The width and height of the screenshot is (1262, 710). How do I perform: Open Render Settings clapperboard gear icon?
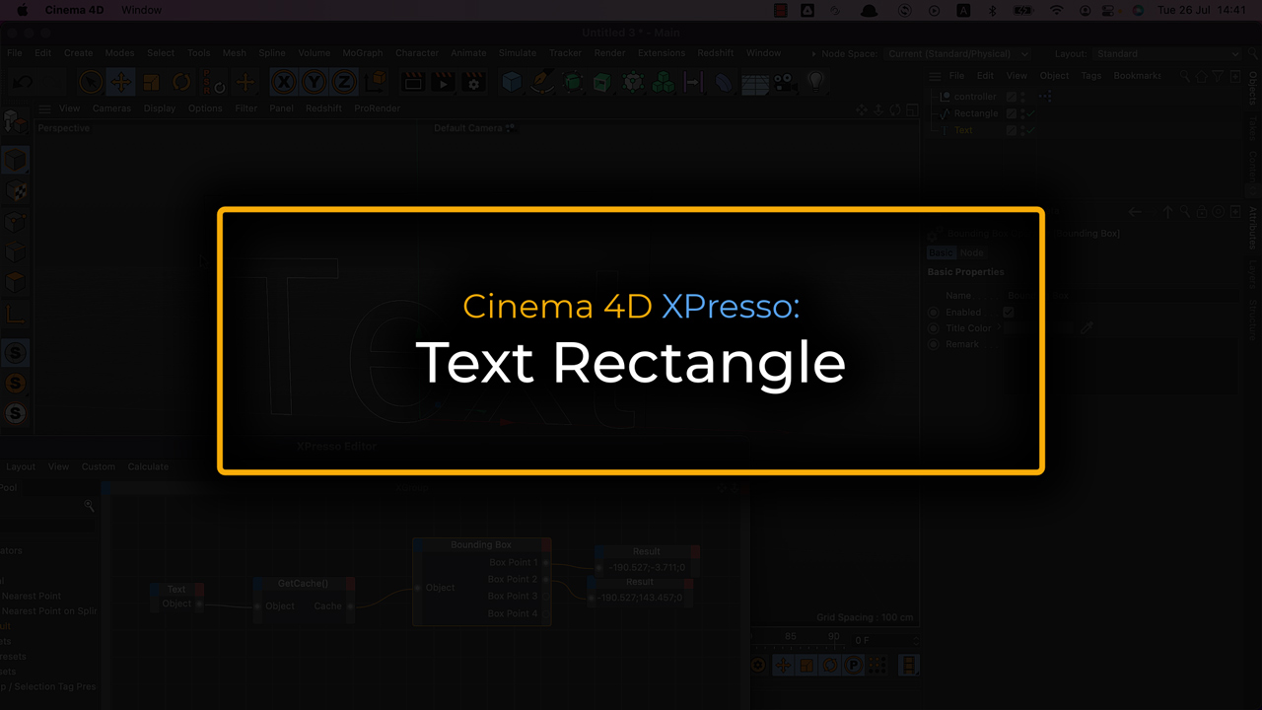point(473,83)
